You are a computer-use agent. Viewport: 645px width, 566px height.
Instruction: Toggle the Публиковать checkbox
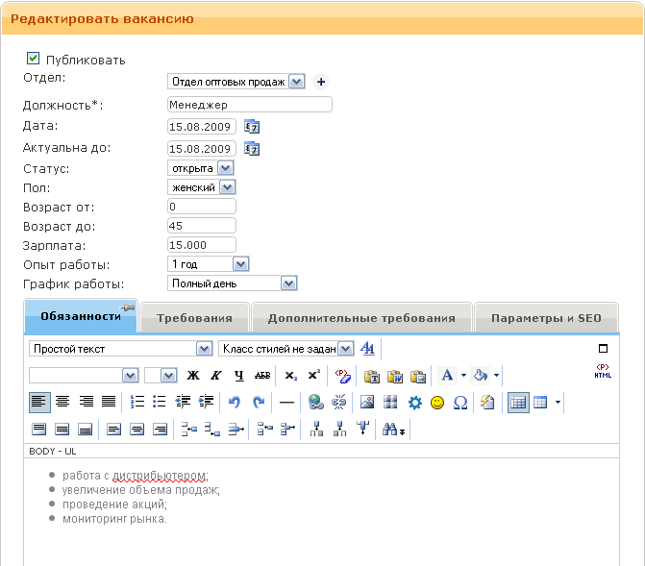coord(34,59)
